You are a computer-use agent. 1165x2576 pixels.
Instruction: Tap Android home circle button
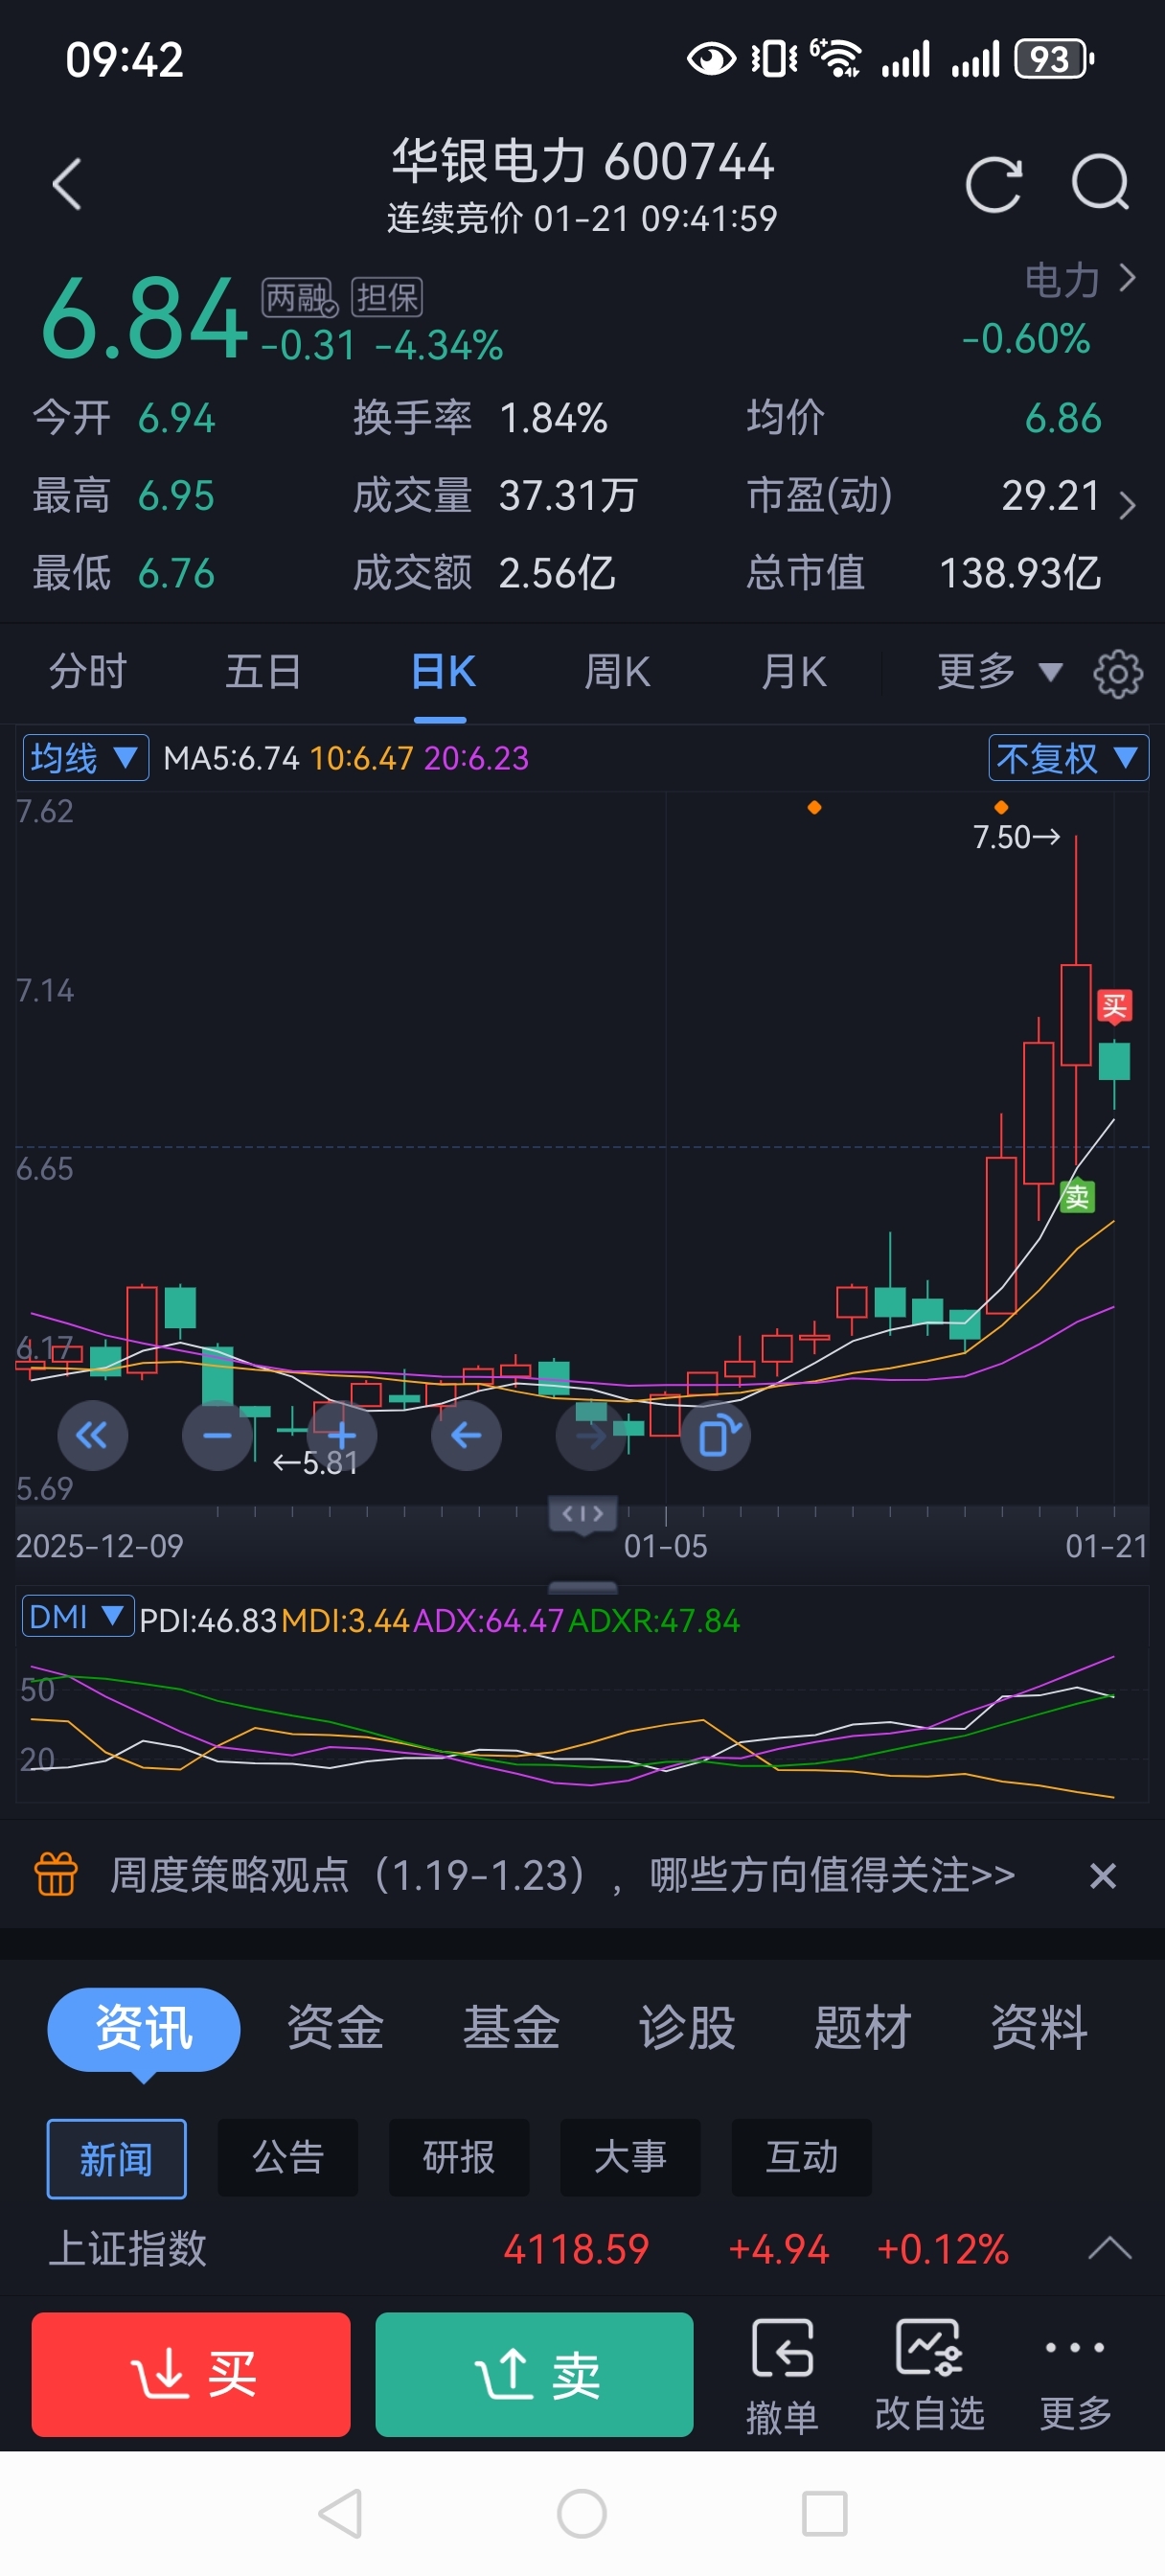pos(582,2513)
